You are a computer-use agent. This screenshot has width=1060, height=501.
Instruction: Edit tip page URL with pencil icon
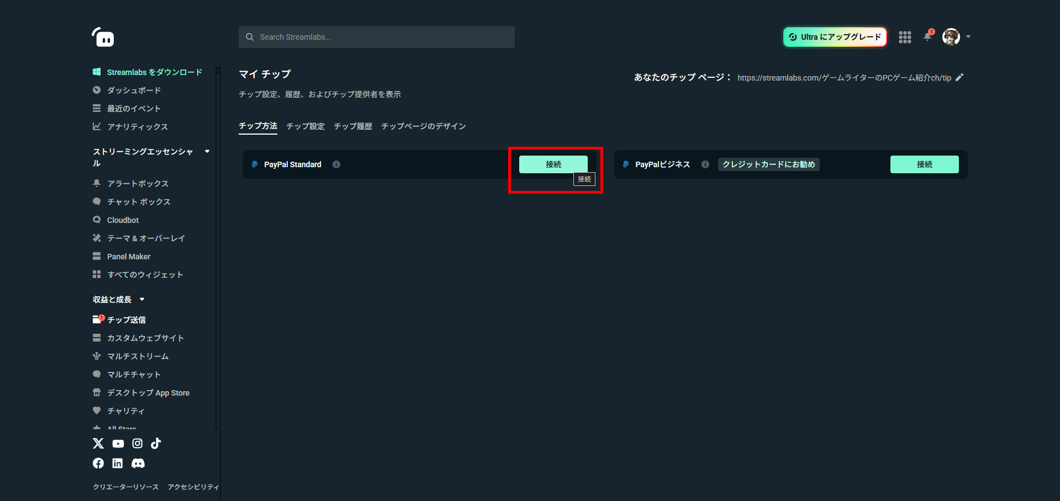pyautogui.click(x=959, y=77)
